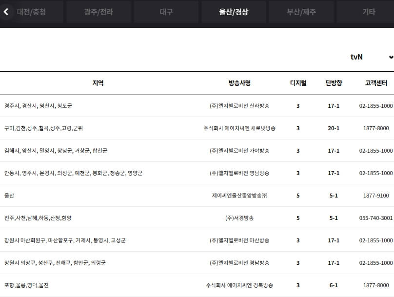Click the 디지털 column header
The height and width of the screenshot is (297, 394).
click(298, 83)
